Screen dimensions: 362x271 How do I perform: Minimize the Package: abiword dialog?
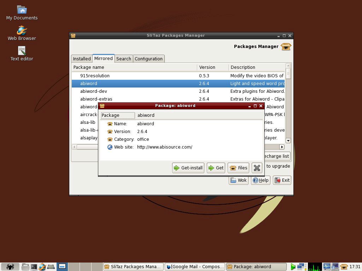click(250, 106)
